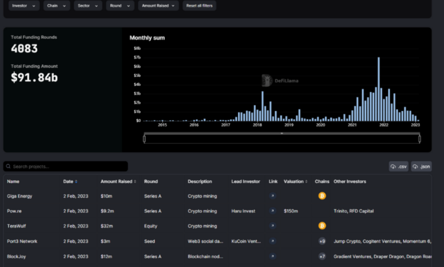Screen dimensions: 444x267
Task: Click the Bitcoin chain icon for Giga Energy
Action: [x=322, y=196]
